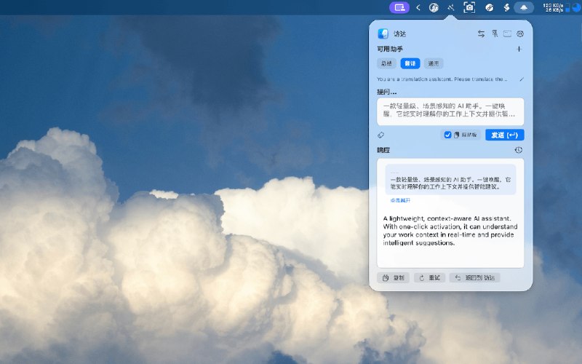The width and height of the screenshot is (582, 364).
Task: Click the blue pie chart icon in menu bar
Action: pos(576,7)
